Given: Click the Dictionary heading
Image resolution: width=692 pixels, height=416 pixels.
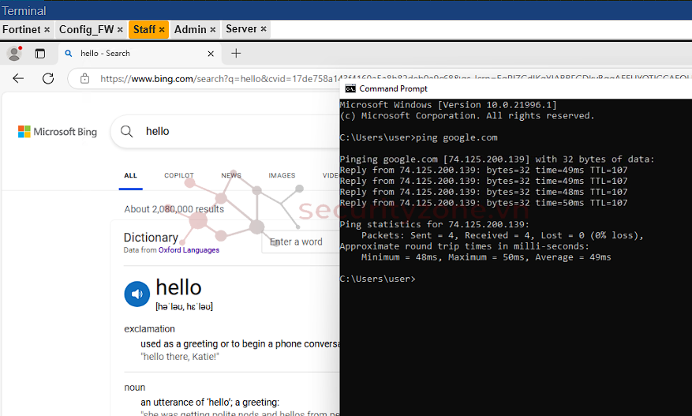Looking at the screenshot, I should pyautogui.click(x=151, y=238).
